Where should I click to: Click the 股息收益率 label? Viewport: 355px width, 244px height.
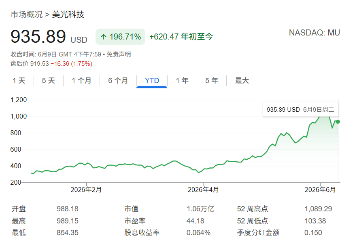[142, 232]
